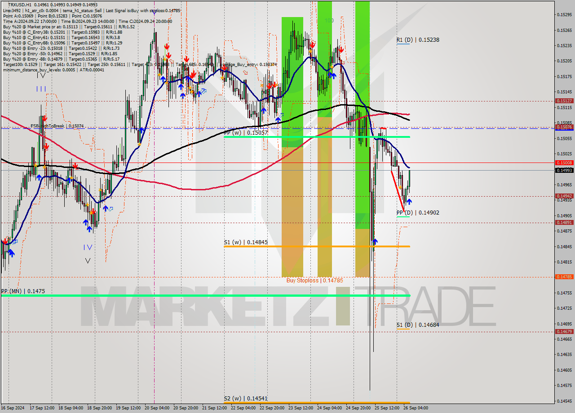Click the red sell arrow above 20 Sep peak
The width and height of the screenshot is (575, 413).
point(167,46)
